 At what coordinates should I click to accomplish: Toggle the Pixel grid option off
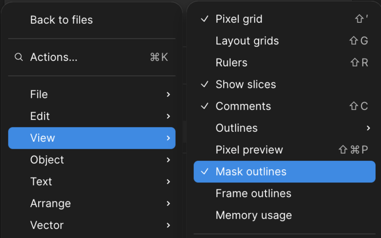[x=285, y=19]
